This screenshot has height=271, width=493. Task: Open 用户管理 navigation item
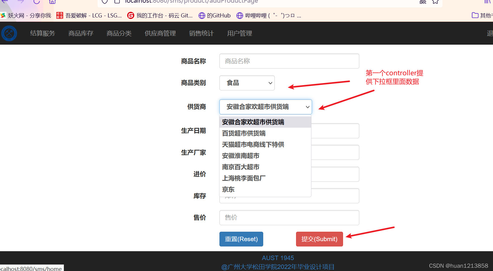point(240,33)
